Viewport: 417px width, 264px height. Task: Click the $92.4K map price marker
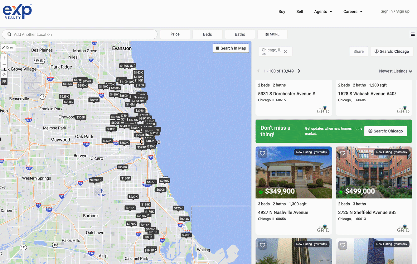pyautogui.click(x=184, y=219)
